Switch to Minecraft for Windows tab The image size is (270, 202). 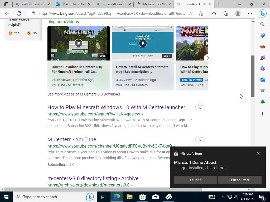pos(154,4)
